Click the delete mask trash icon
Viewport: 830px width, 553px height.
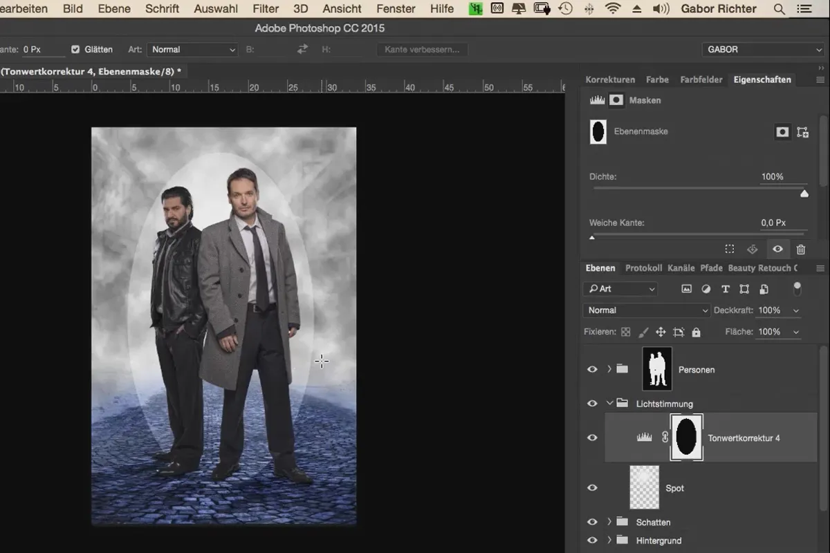pyautogui.click(x=800, y=250)
